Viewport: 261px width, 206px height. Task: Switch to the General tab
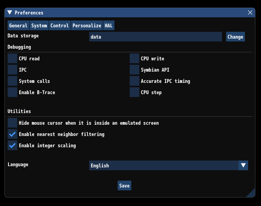point(18,25)
